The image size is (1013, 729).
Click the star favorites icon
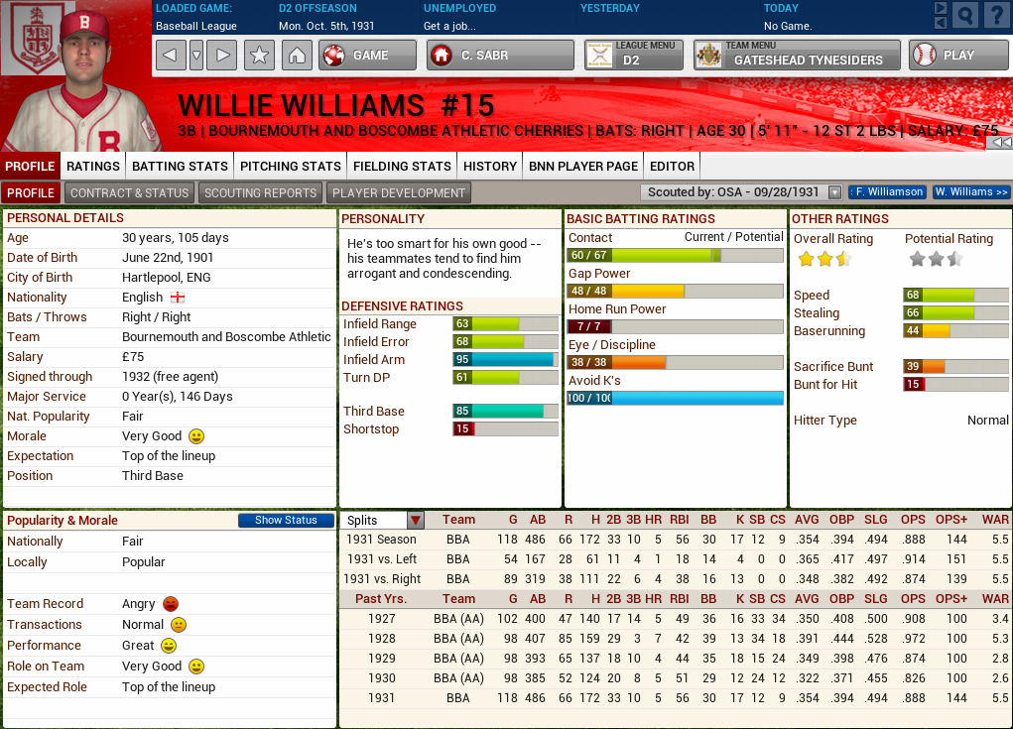(x=259, y=55)
